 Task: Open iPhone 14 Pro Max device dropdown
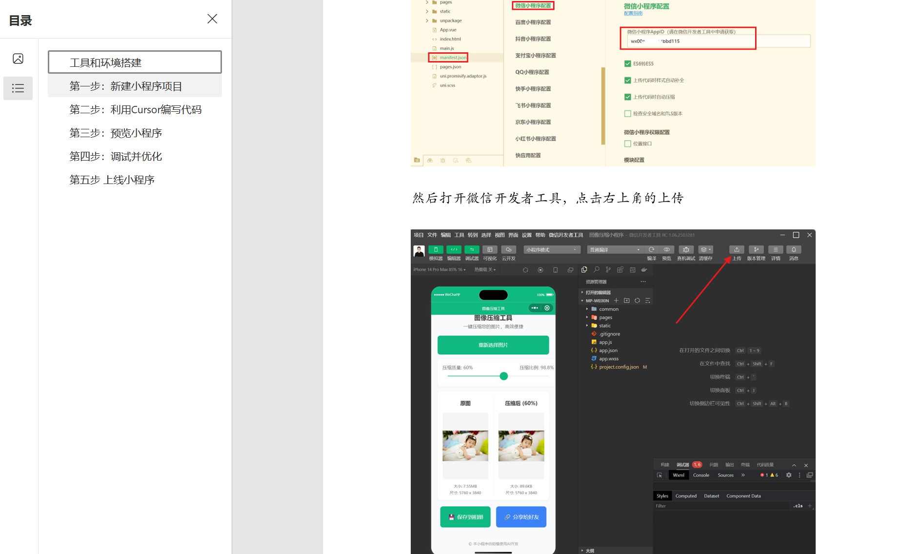point(440,269)
